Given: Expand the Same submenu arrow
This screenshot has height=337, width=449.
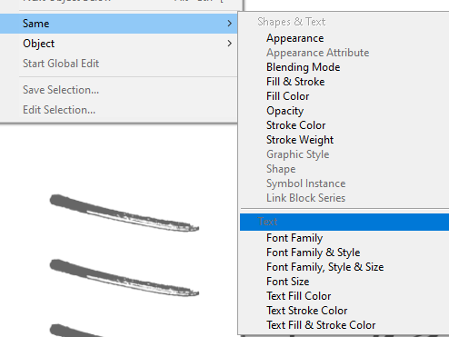Looking at the screenshot, I should pos(230,24).
